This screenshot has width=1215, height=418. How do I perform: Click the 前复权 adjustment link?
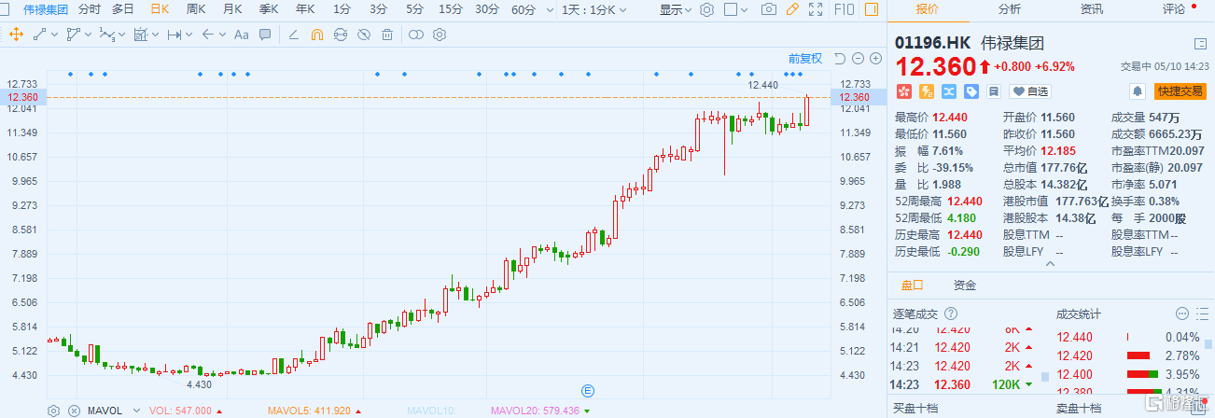click(804, 59)
